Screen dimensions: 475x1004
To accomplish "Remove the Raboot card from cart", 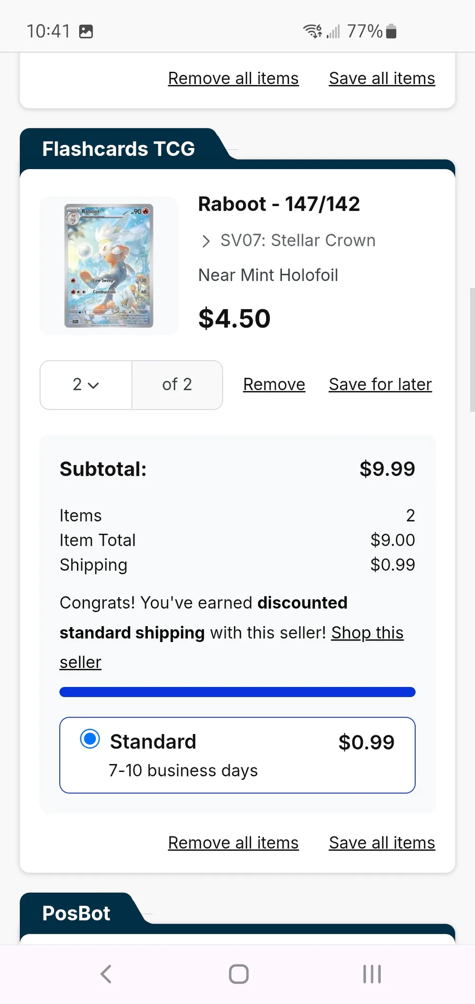I will pos(274,385).
